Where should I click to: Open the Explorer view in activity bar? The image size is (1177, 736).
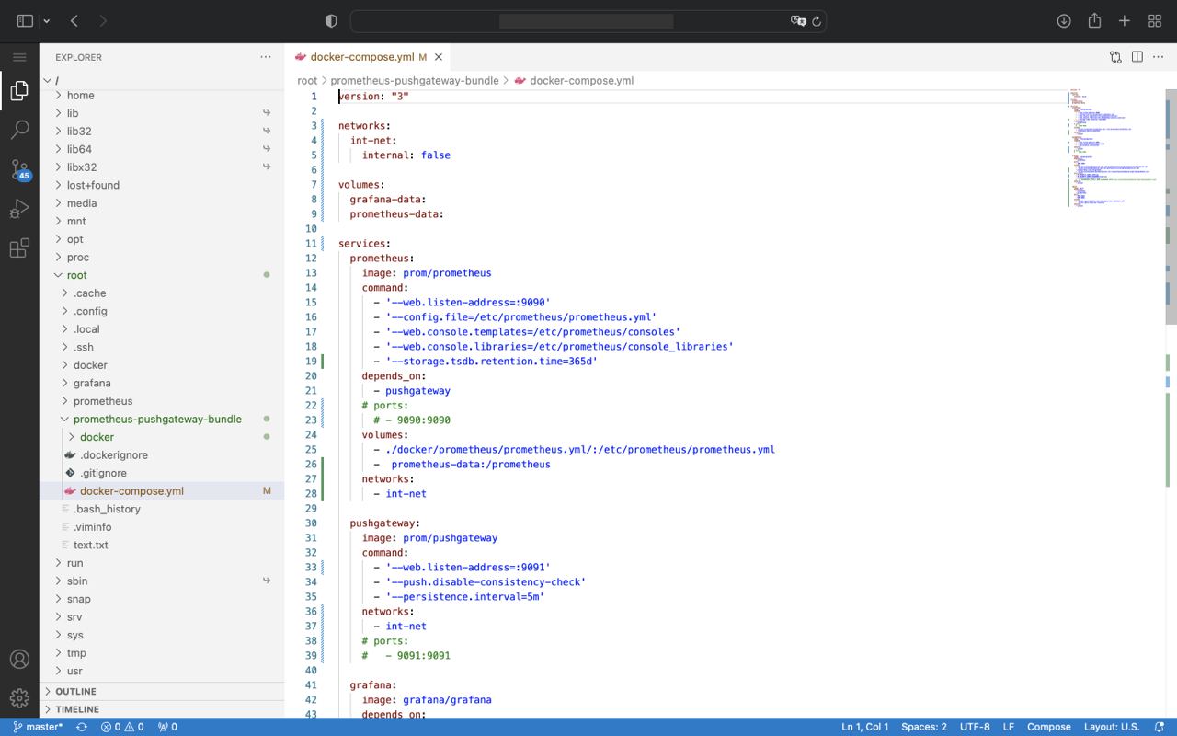pos(19,90)
